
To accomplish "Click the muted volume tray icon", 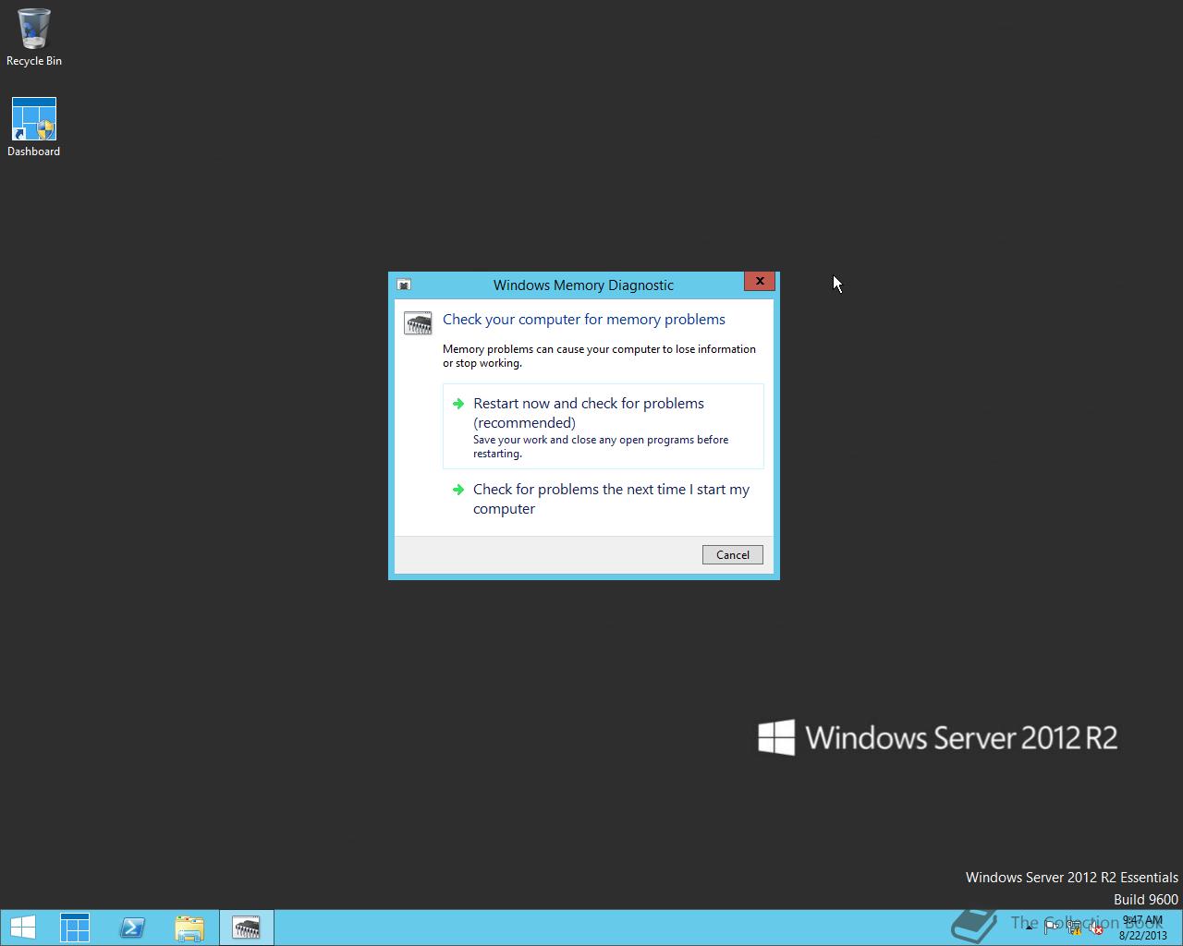I will click(x=1095, y=928).
